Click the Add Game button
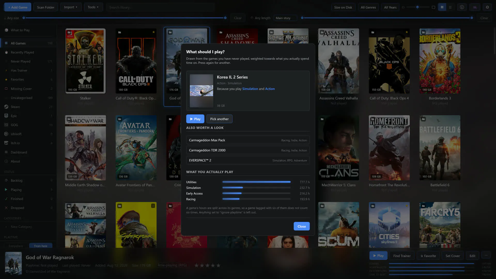Screen dimensions: 496x279 18,7
